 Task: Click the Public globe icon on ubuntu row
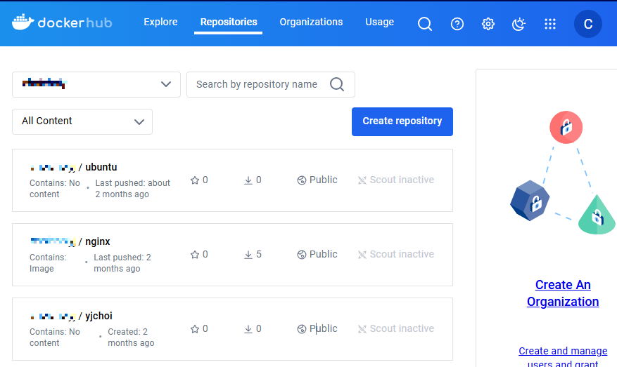tap(301, 180)
